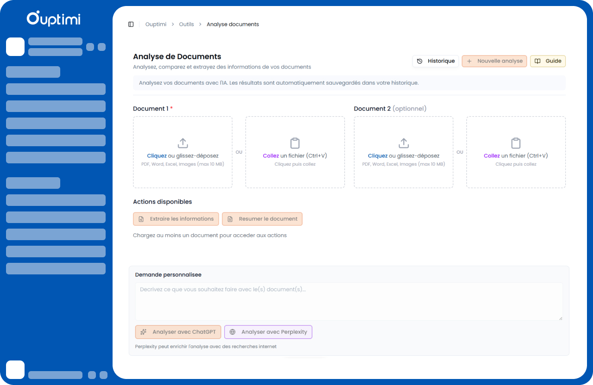Click the Colleez un fichier dropzone for Document 1
593x385 pixels.
(x=295, y=153)
